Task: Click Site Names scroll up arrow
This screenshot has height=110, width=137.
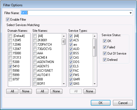Action: click(64, 36)
